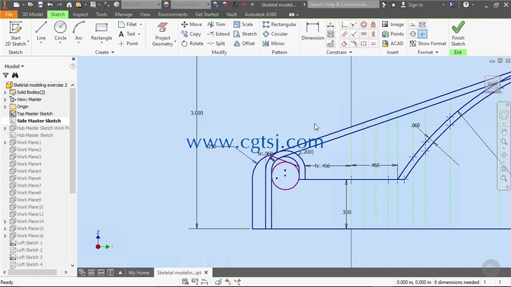This screenshot has width=511, height=287.
Task: Switch to Tools tab
Action: pos(102,14)
